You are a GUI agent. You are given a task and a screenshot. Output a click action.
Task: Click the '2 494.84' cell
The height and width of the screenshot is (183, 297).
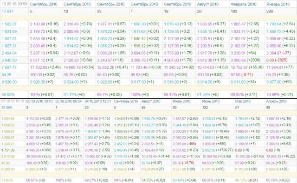pos(9,53)
